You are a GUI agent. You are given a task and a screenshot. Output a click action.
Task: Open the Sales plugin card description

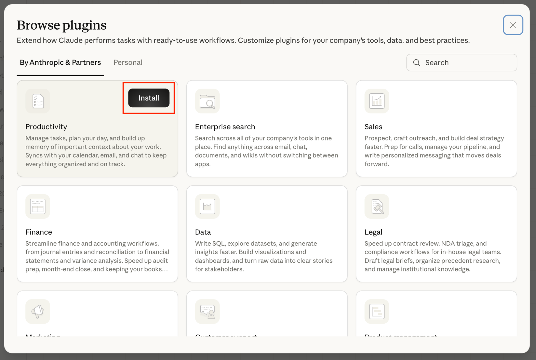pyautogui.click(x=434, y=151)
